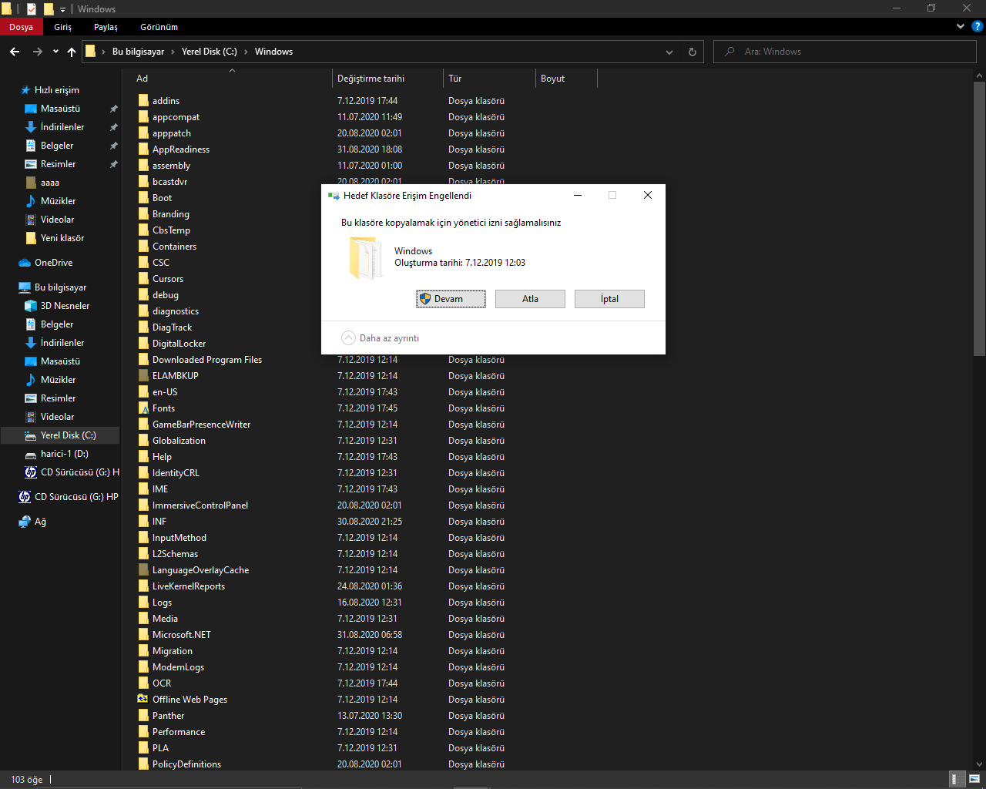Click the Offline Web Pages folder icon

[143, 700]
